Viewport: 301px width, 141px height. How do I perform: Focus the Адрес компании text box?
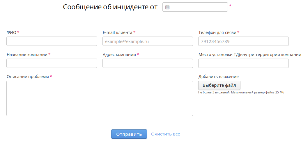pyautogui.click(x=148, y=63)
